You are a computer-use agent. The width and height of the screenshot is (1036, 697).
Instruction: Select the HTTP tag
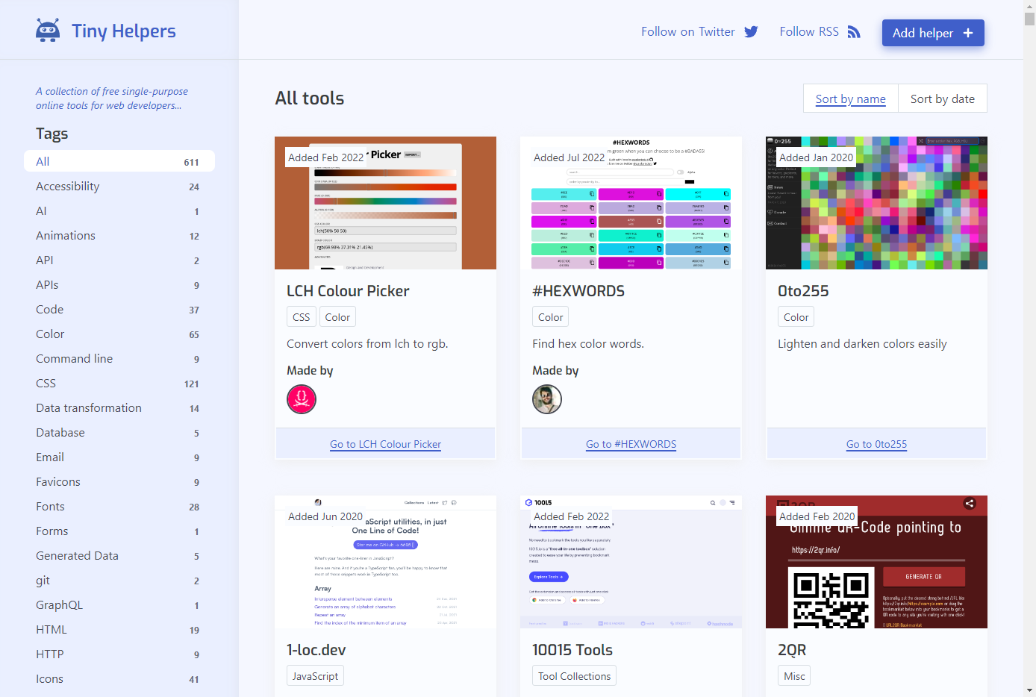tap(119, 654)
